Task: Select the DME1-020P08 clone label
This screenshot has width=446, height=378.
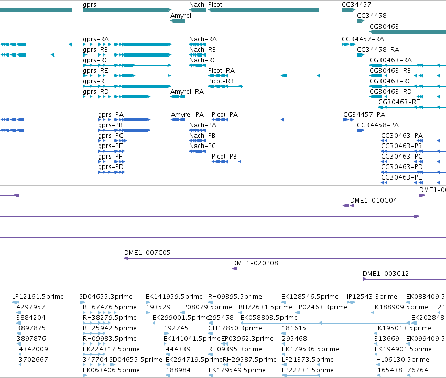Action: 255,263
